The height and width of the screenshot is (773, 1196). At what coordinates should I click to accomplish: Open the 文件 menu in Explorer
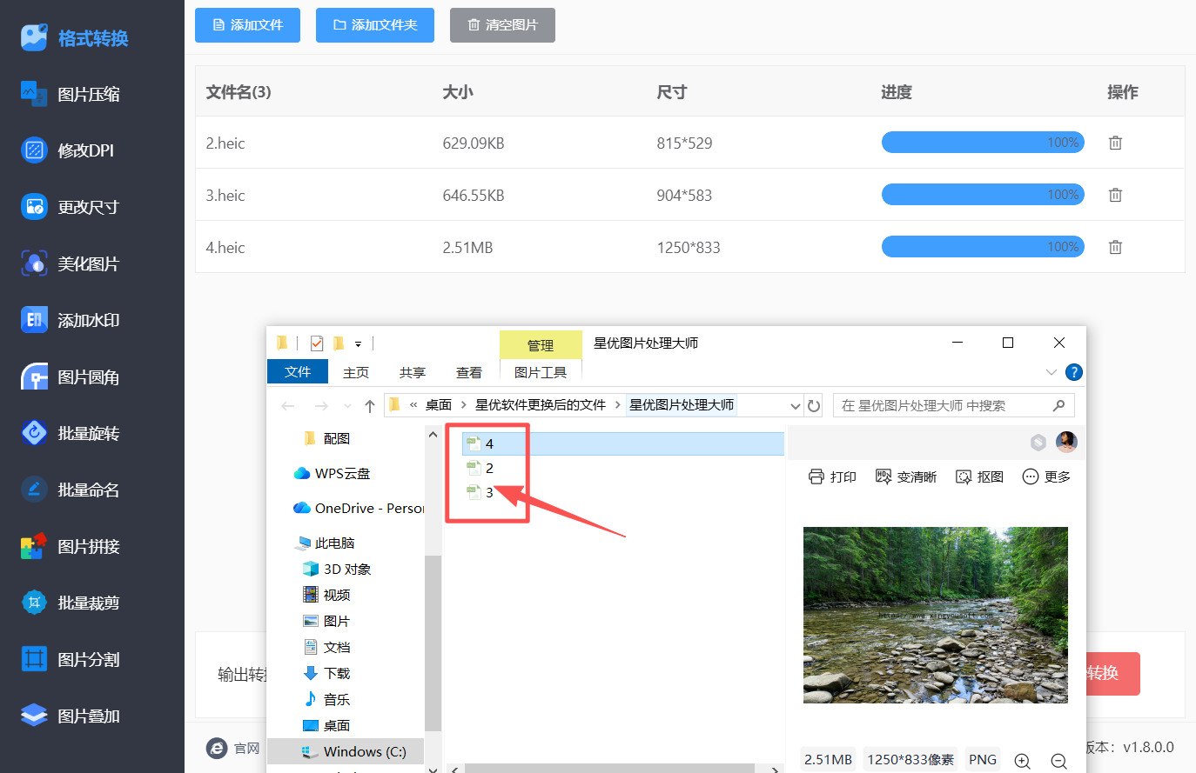pyautogui.click(x=298, y=371)
